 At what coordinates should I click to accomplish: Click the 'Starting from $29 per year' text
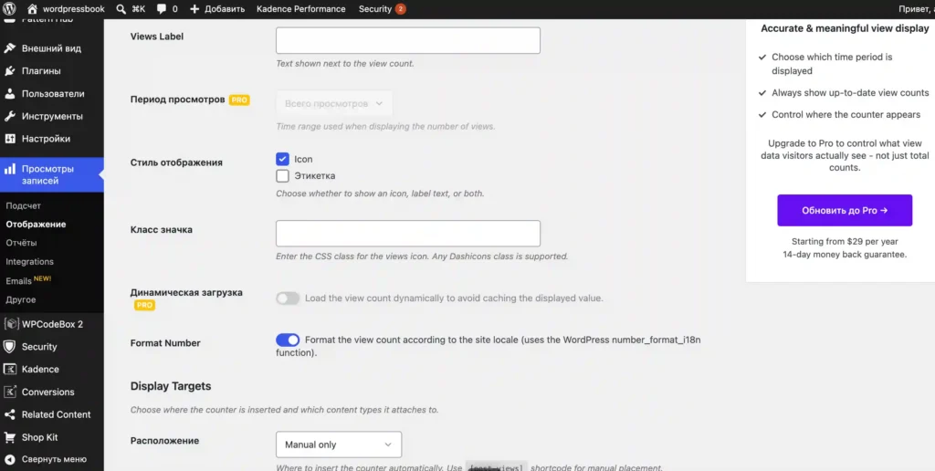pos(845,242)
